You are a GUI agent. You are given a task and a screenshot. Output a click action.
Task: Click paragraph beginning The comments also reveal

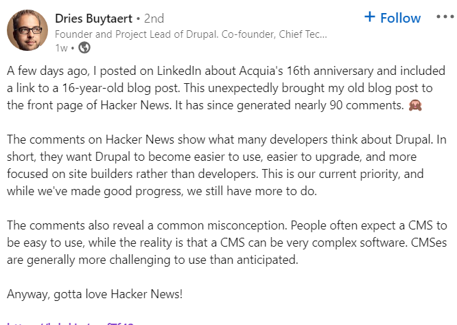pyautogui.click(x=226, y=243)
